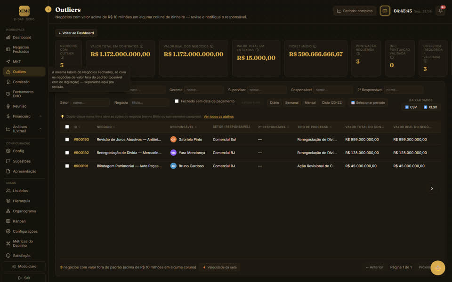Click the info icon beside Ticket Médio
452x282 pixels.
tap(315, 47)
